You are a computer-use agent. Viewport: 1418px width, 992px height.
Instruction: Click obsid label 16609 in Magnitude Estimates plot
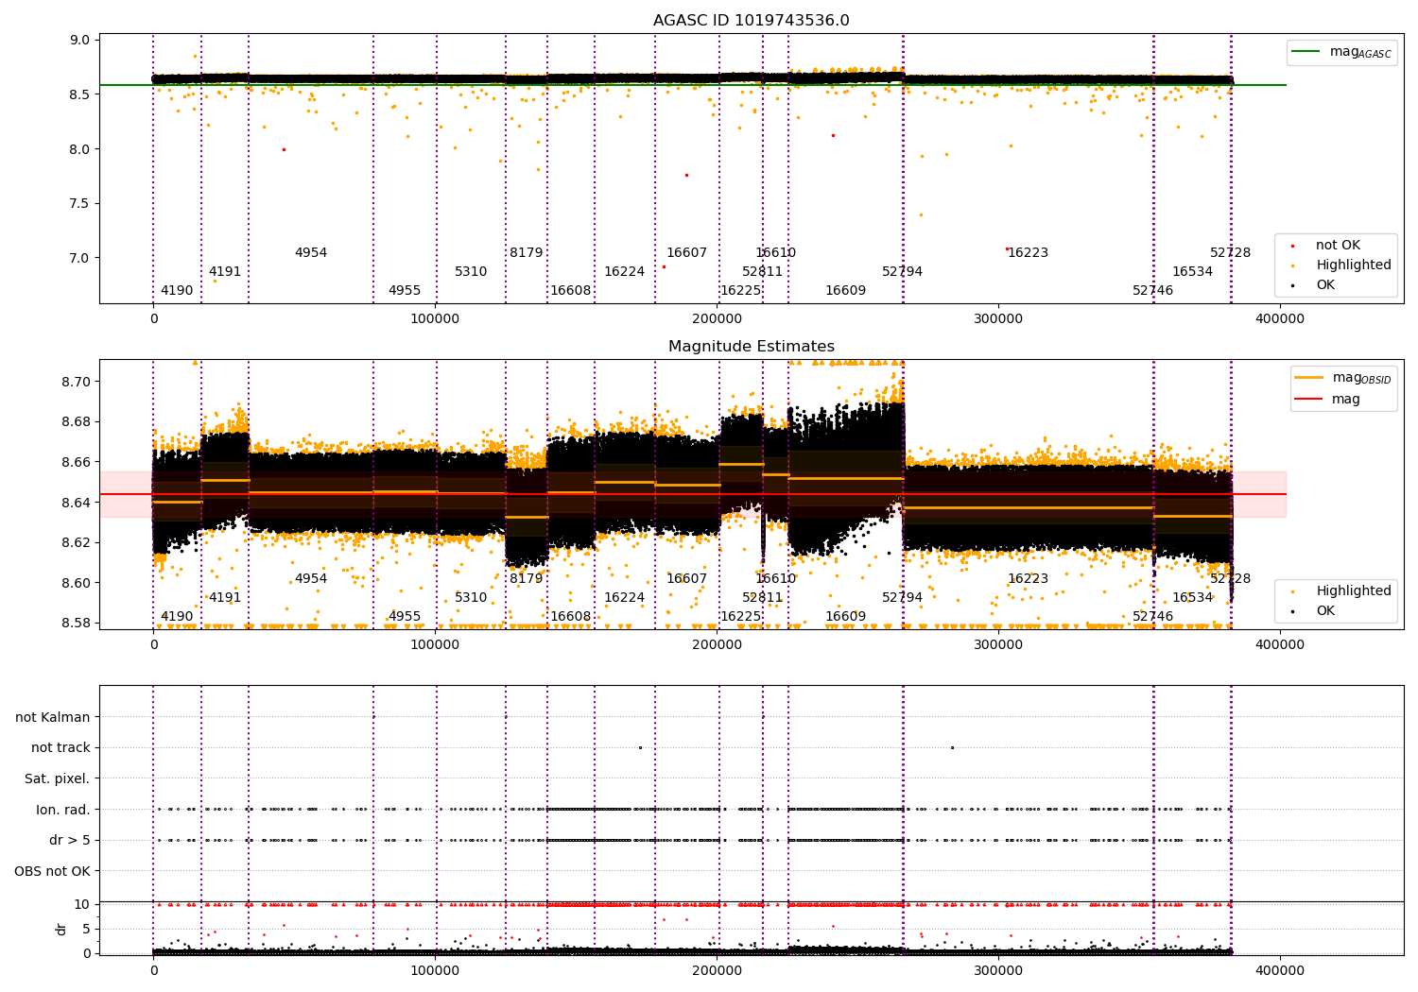(846, 616)
